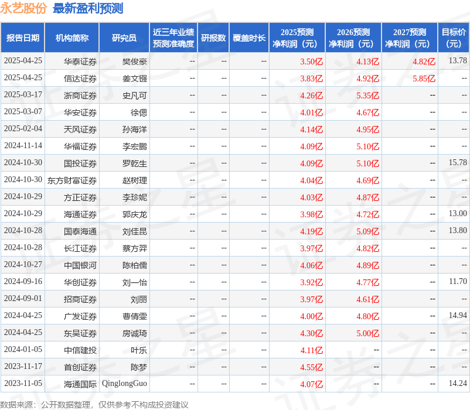
Task: Click target price 13.80
Action: pyautogui.click(x=458, y=230)
